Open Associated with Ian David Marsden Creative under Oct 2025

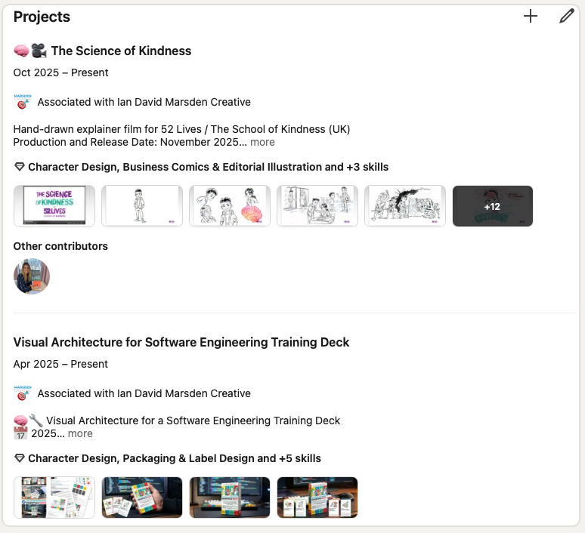[x=144, y=102]
